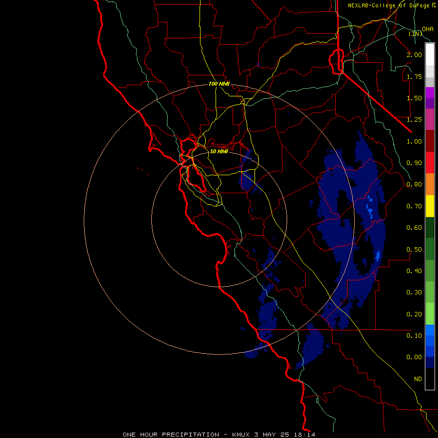Select the white swatch atop the legend
Screen dimensions: 438x438
pos(430,55)
